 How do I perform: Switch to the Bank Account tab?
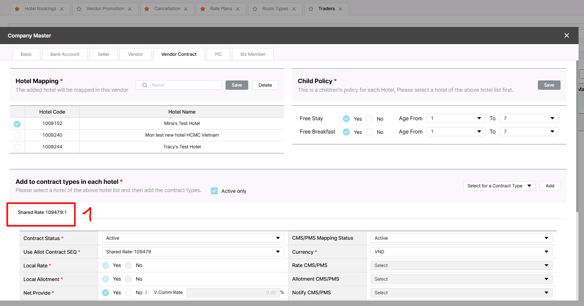(x=65, y=54)
